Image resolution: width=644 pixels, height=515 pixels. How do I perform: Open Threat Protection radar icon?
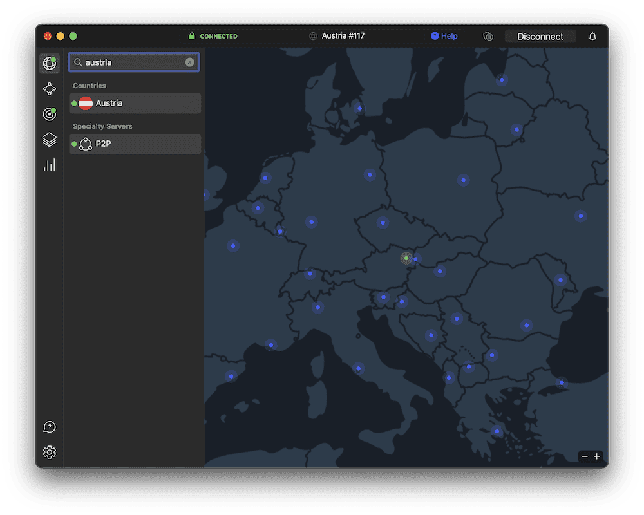(50, 114)
